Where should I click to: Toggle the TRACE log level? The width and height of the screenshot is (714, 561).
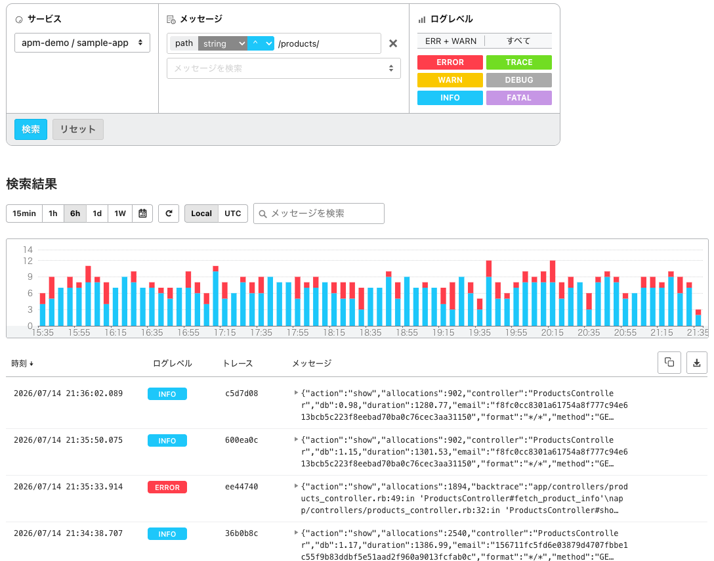518,62
